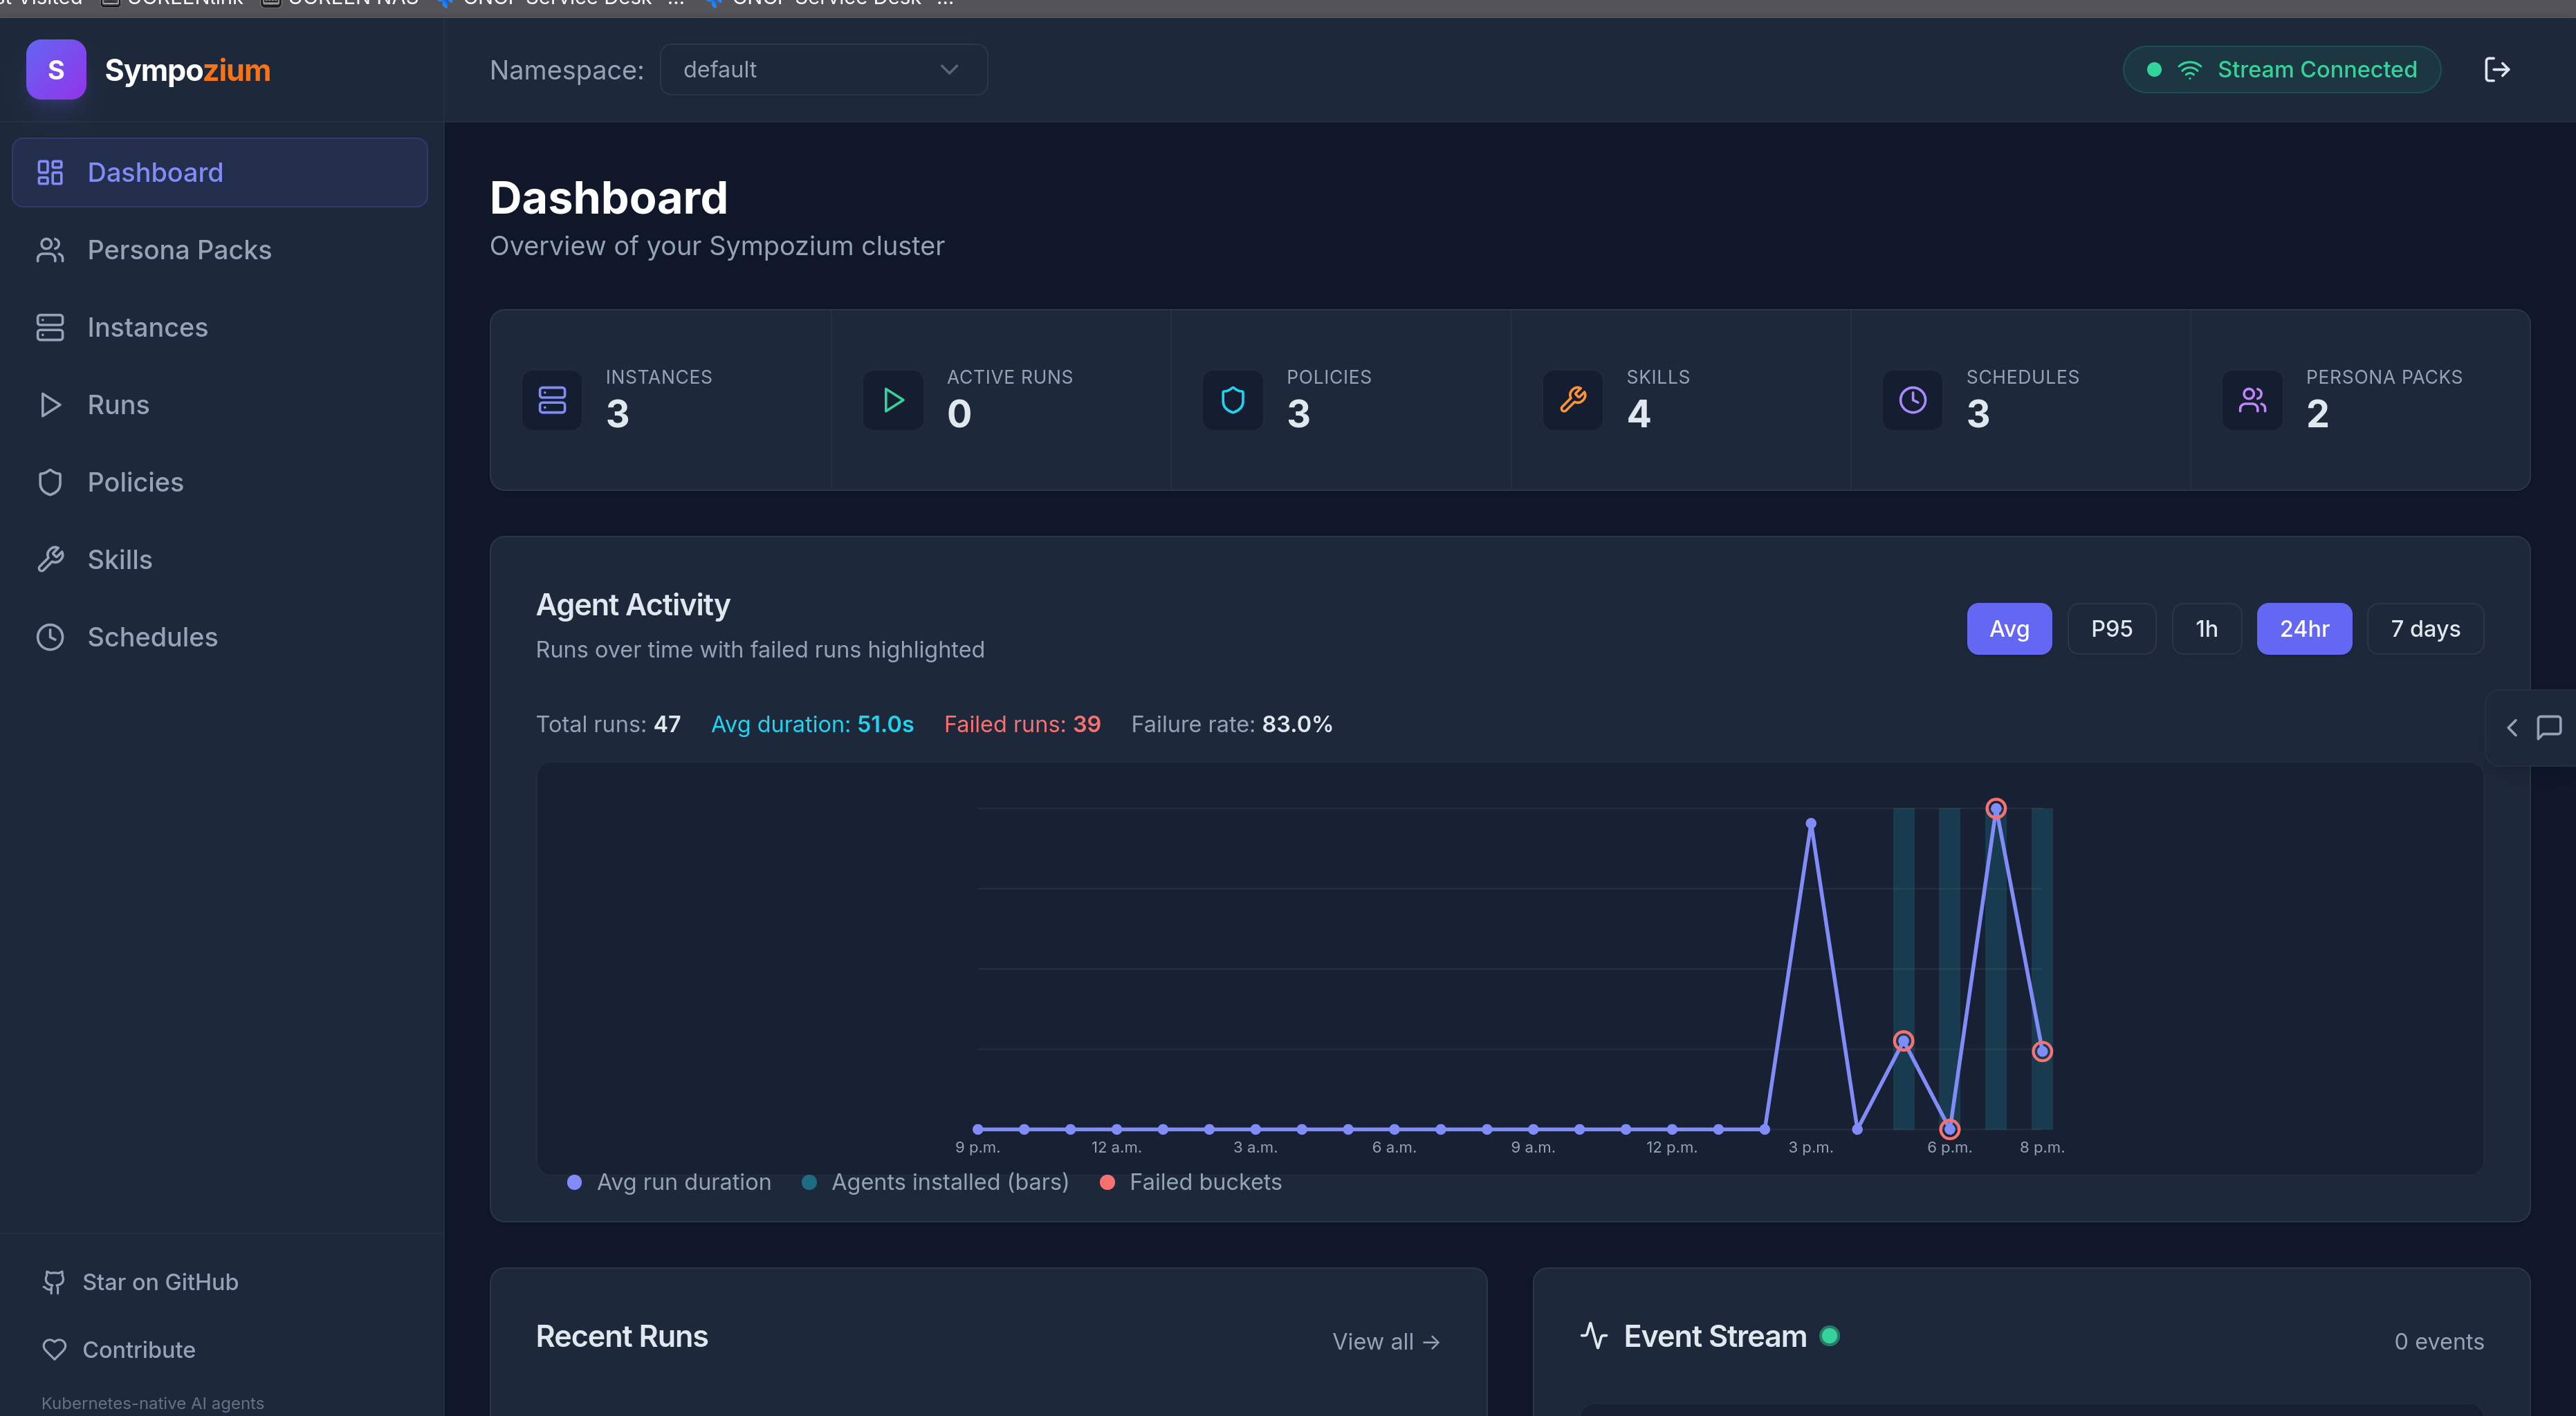This screenshot has height=1416, width=2576.
Task: Open the Persona Packs count card
Action: 2360,400
